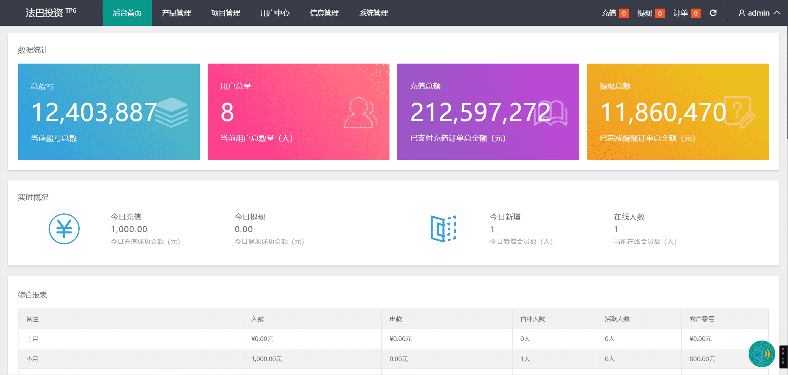Click the 充值 pending count button

614,13
